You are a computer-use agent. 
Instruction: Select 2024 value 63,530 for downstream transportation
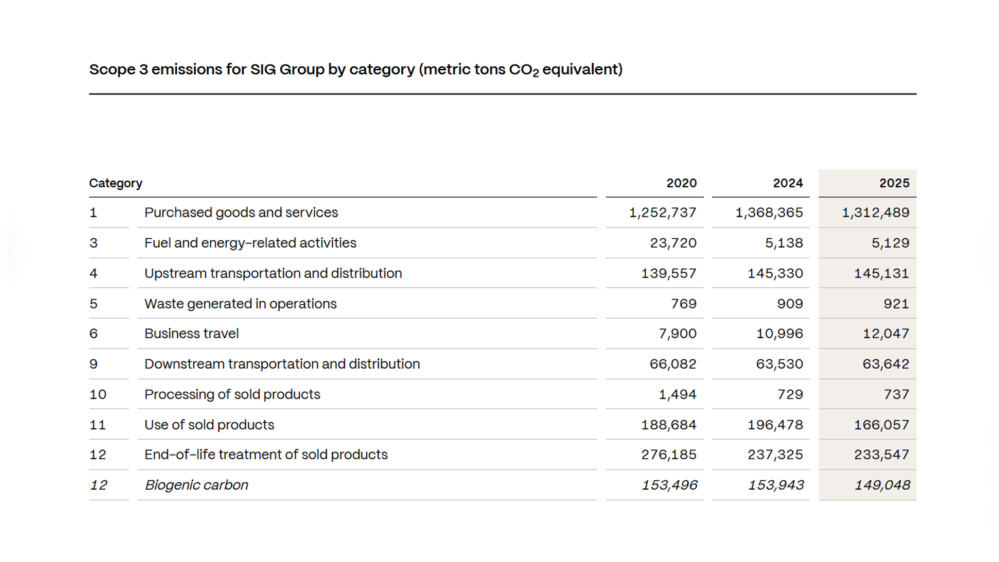point(780,364)
